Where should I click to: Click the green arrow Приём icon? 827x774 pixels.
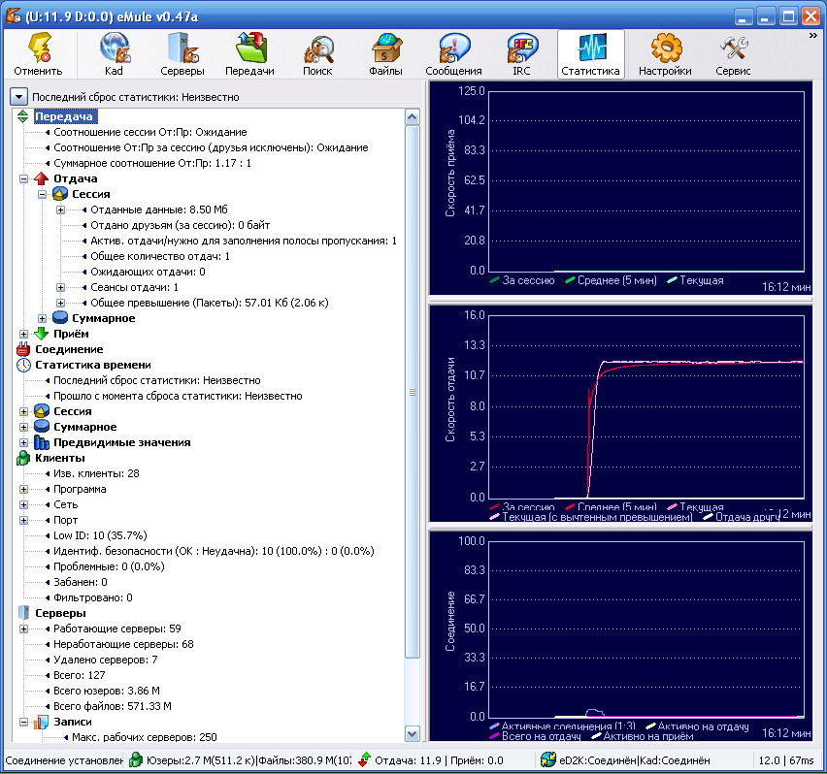tap(41, 334)
